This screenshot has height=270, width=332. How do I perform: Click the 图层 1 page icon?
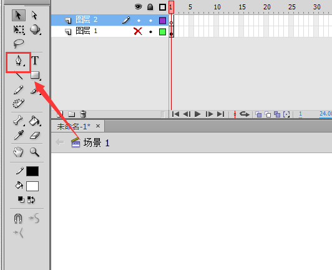point(68,32)
